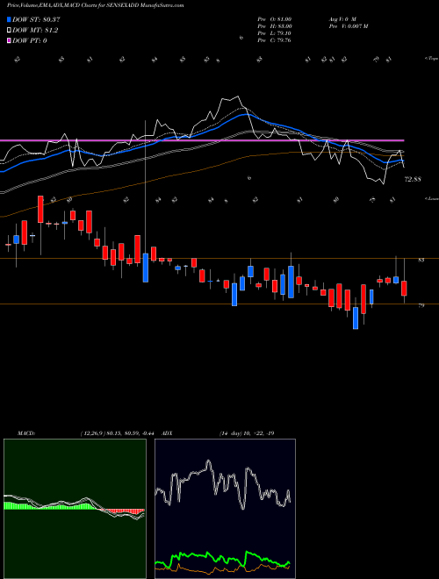The width and height of the screenshot is (439, 579).
Task: Click the 'Pre V: 0.007 M' volume text
Action: 348,26
